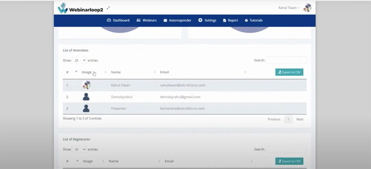Click the 'Showing 1 to 3 of 3 entries' text
Image resolution: width=371 pixels, height=169 pixels.
(x=82, y=119)
